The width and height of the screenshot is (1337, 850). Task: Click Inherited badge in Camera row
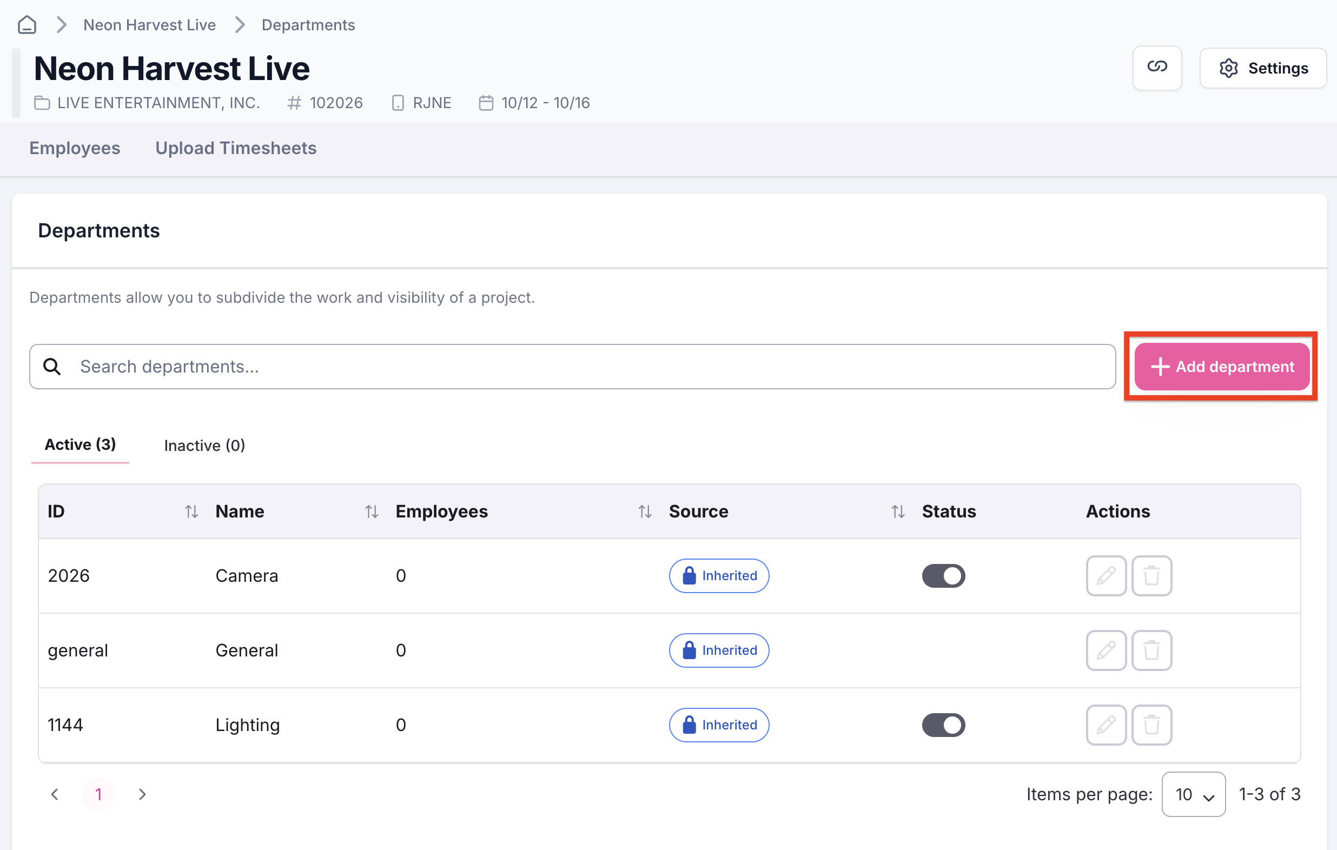[x=719, y=576]
